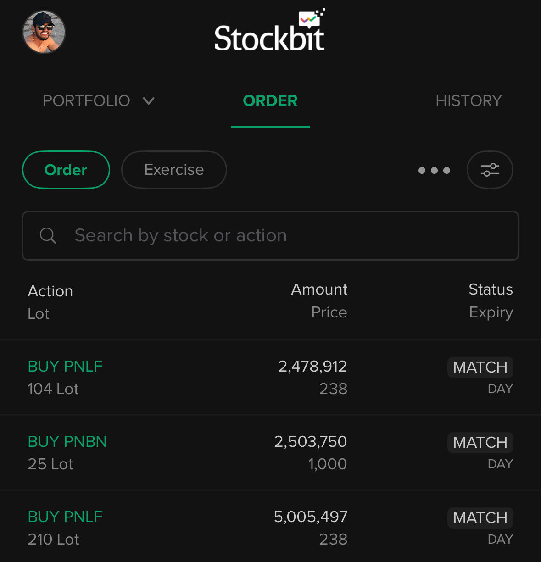The image size is (541, 562).
Task: Open the Portfolio tab
Action: (x=86, y=101)
